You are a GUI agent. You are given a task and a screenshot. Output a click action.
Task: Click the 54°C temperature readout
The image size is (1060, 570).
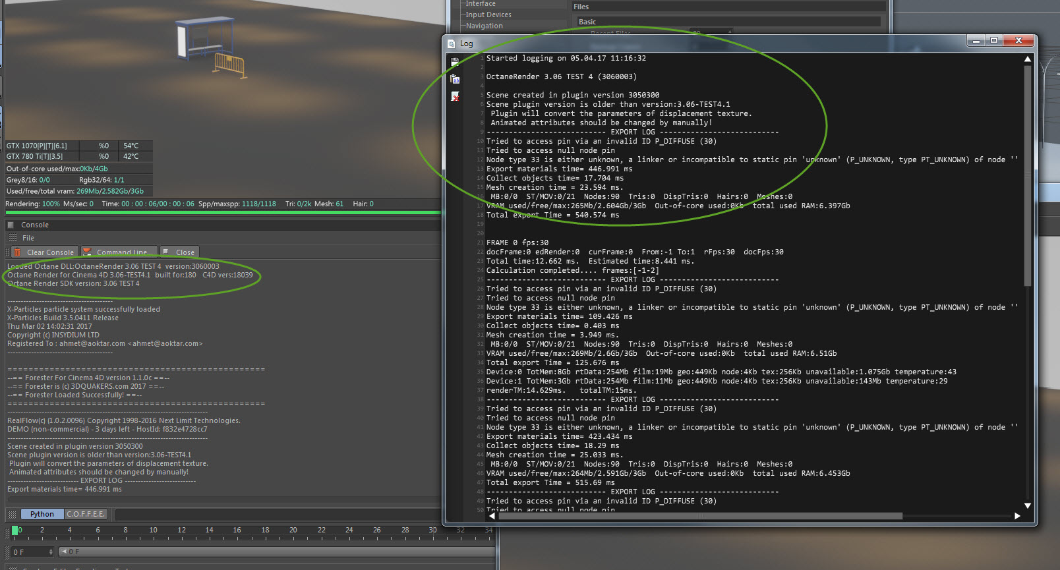131,146
